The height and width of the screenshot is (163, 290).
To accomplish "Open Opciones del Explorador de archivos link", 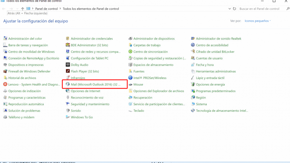I will 159,91.
